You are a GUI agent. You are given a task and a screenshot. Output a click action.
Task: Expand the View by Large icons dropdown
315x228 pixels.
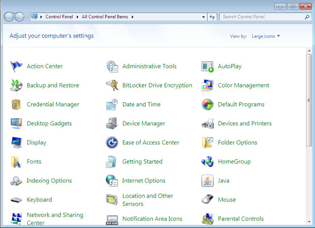tap(265, 36)
